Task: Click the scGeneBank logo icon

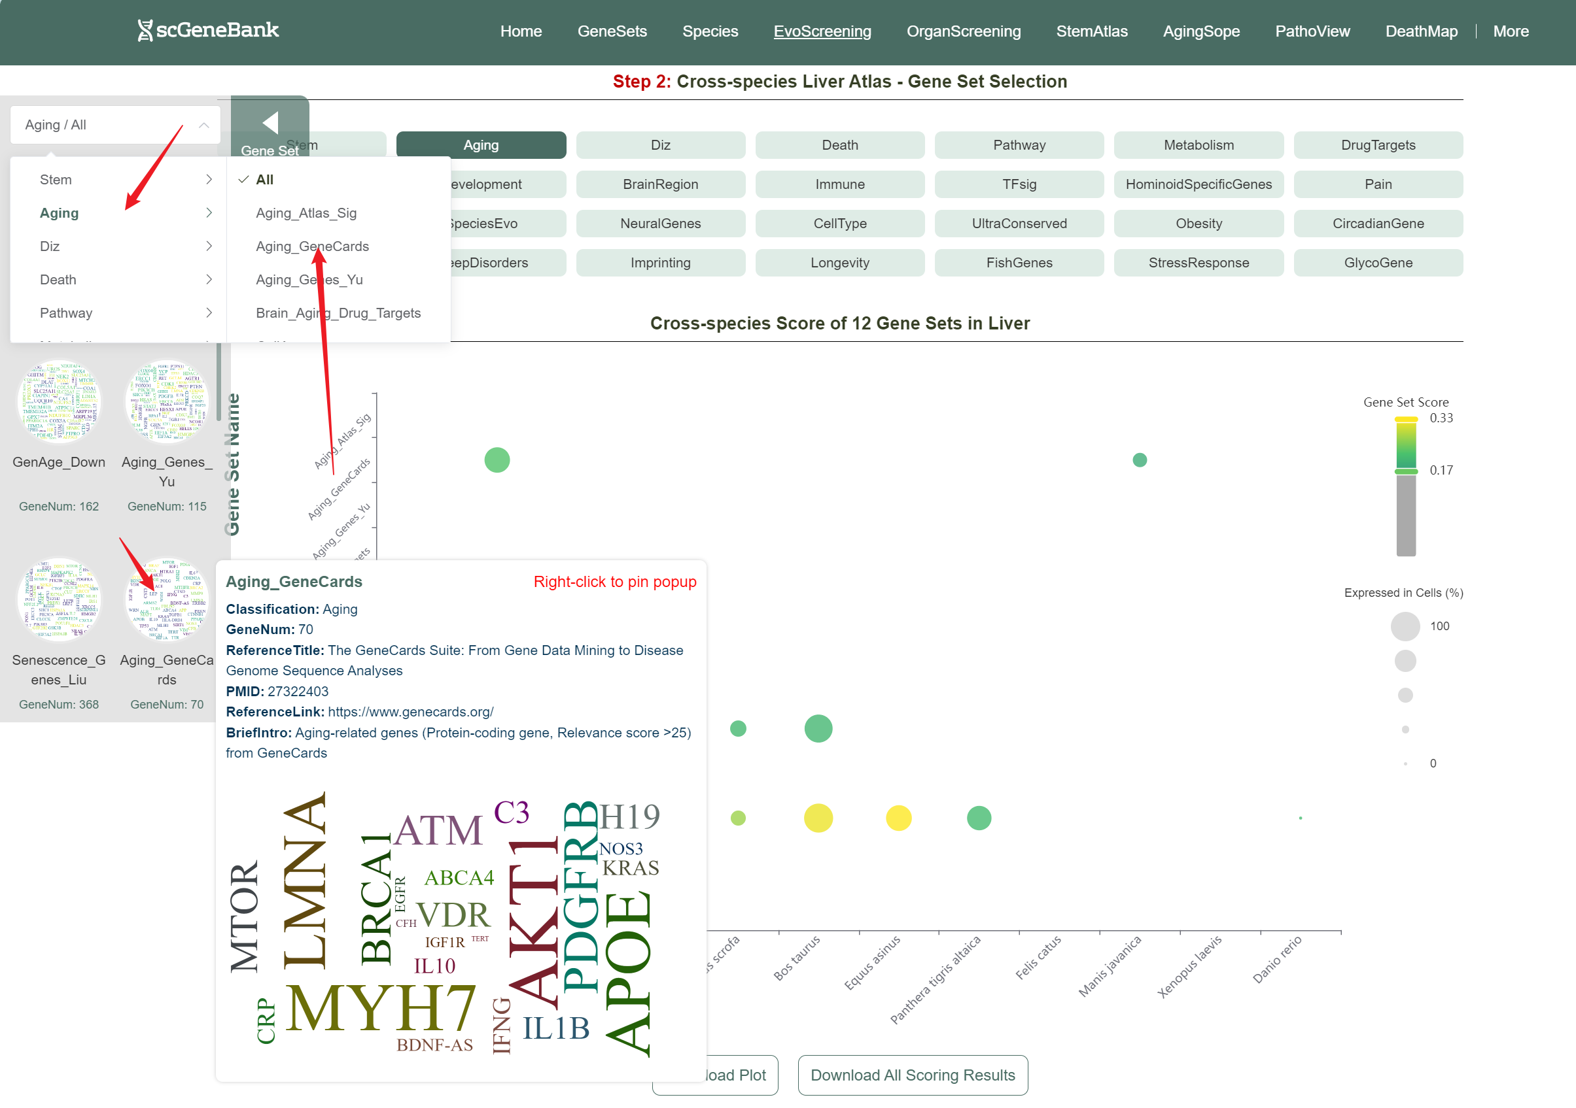Action: pos(145,30)
